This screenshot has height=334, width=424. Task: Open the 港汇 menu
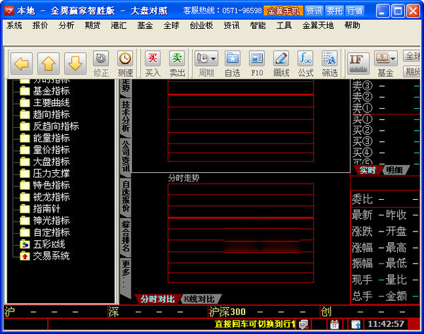(x=119, y=25)
